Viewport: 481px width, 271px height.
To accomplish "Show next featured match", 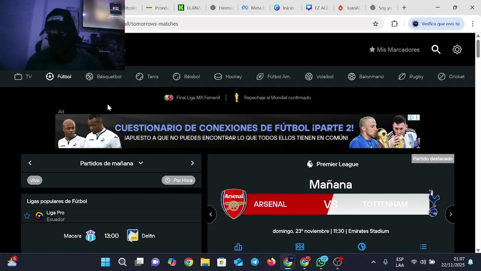I will tap(451, 214).
